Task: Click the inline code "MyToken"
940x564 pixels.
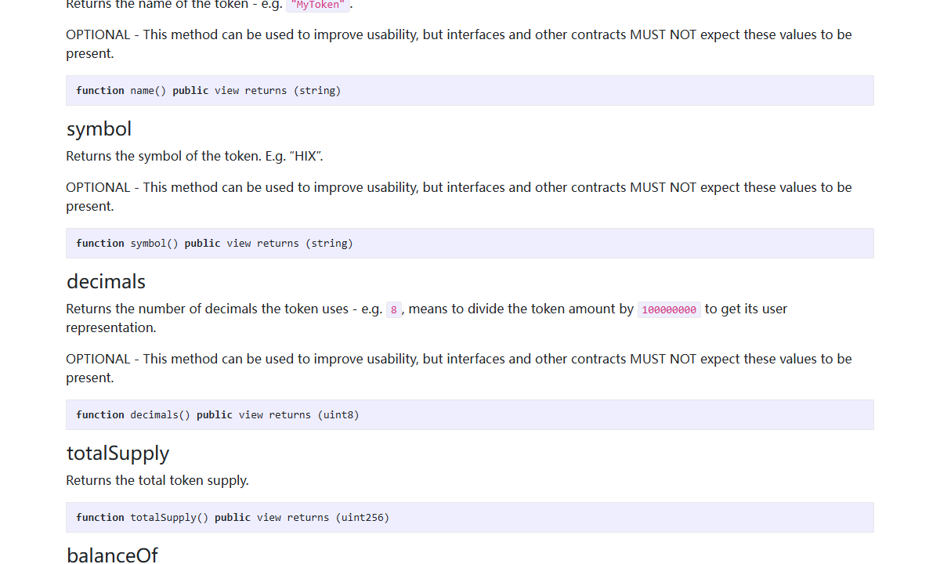Action: [x=317, y=5]
